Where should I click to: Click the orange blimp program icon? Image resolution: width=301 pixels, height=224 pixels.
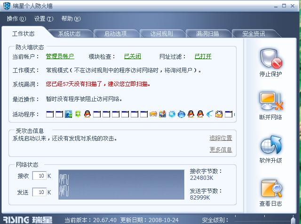[x=153, y=114]
